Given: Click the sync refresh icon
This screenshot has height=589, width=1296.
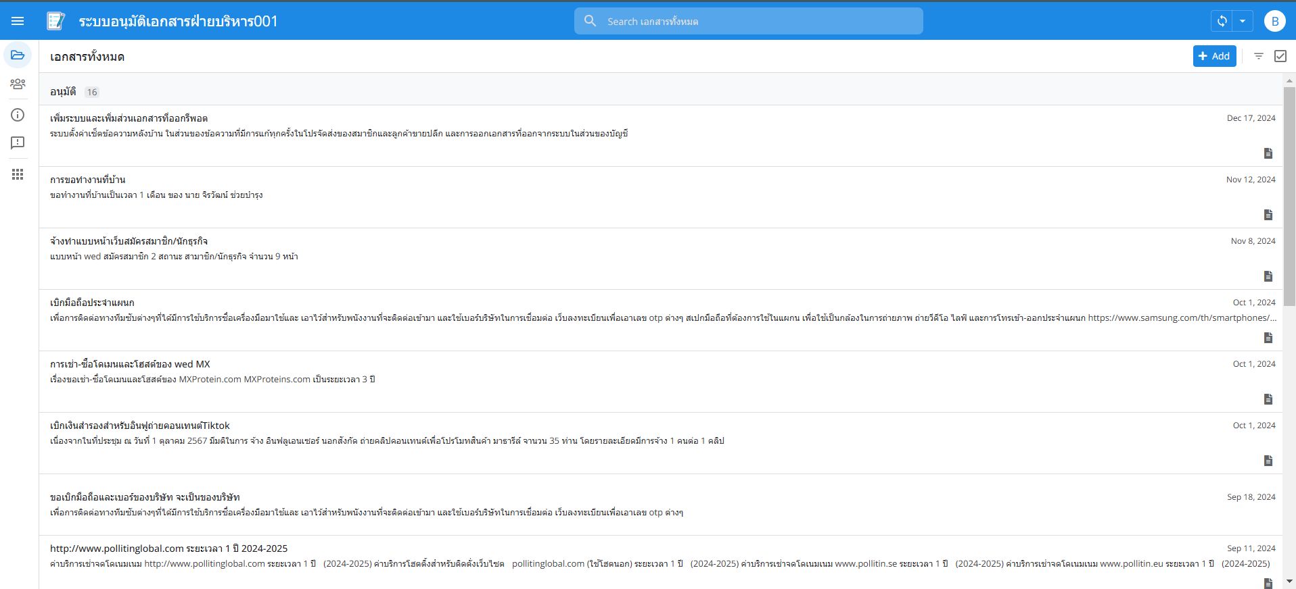Looking at the screenshot, I should coord(1222,21).
